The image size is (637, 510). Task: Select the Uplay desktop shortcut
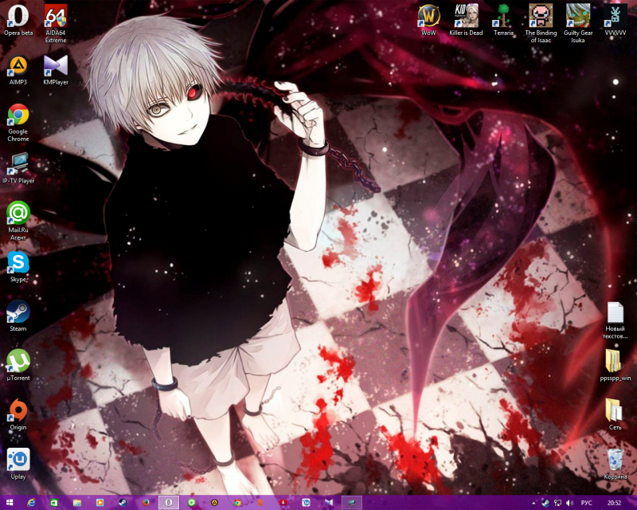coord(18,464)
